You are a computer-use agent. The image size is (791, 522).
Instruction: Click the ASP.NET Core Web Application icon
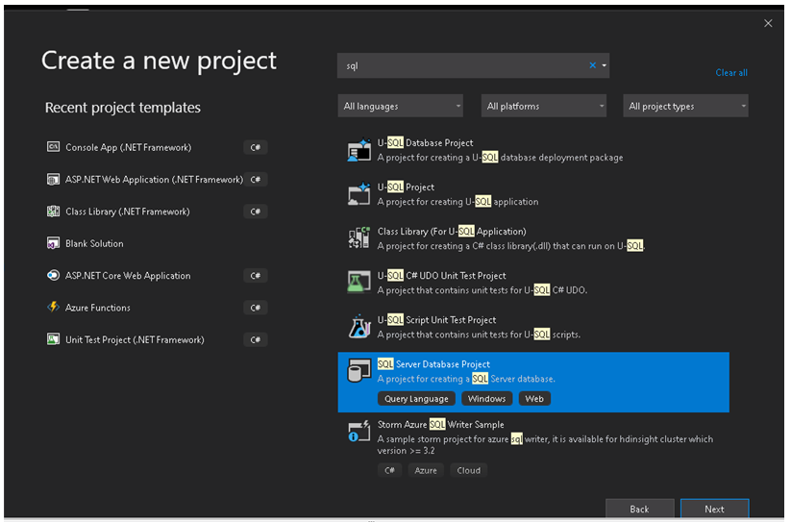coord(53,275)
